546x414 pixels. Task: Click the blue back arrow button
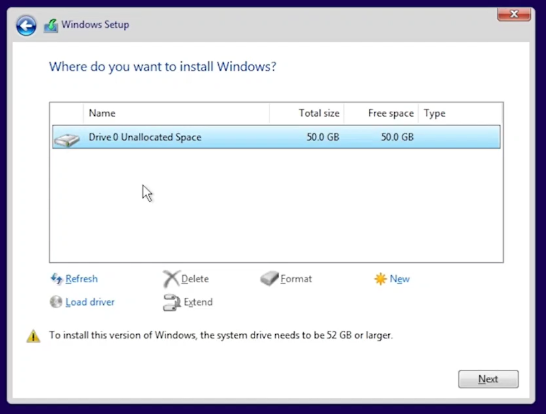(26, 25)
